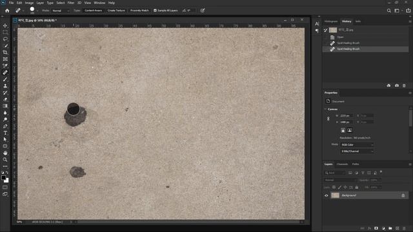Toggle Background layer visibility eye
Viewport: 413px width, 232px height.
coord(327,195)
